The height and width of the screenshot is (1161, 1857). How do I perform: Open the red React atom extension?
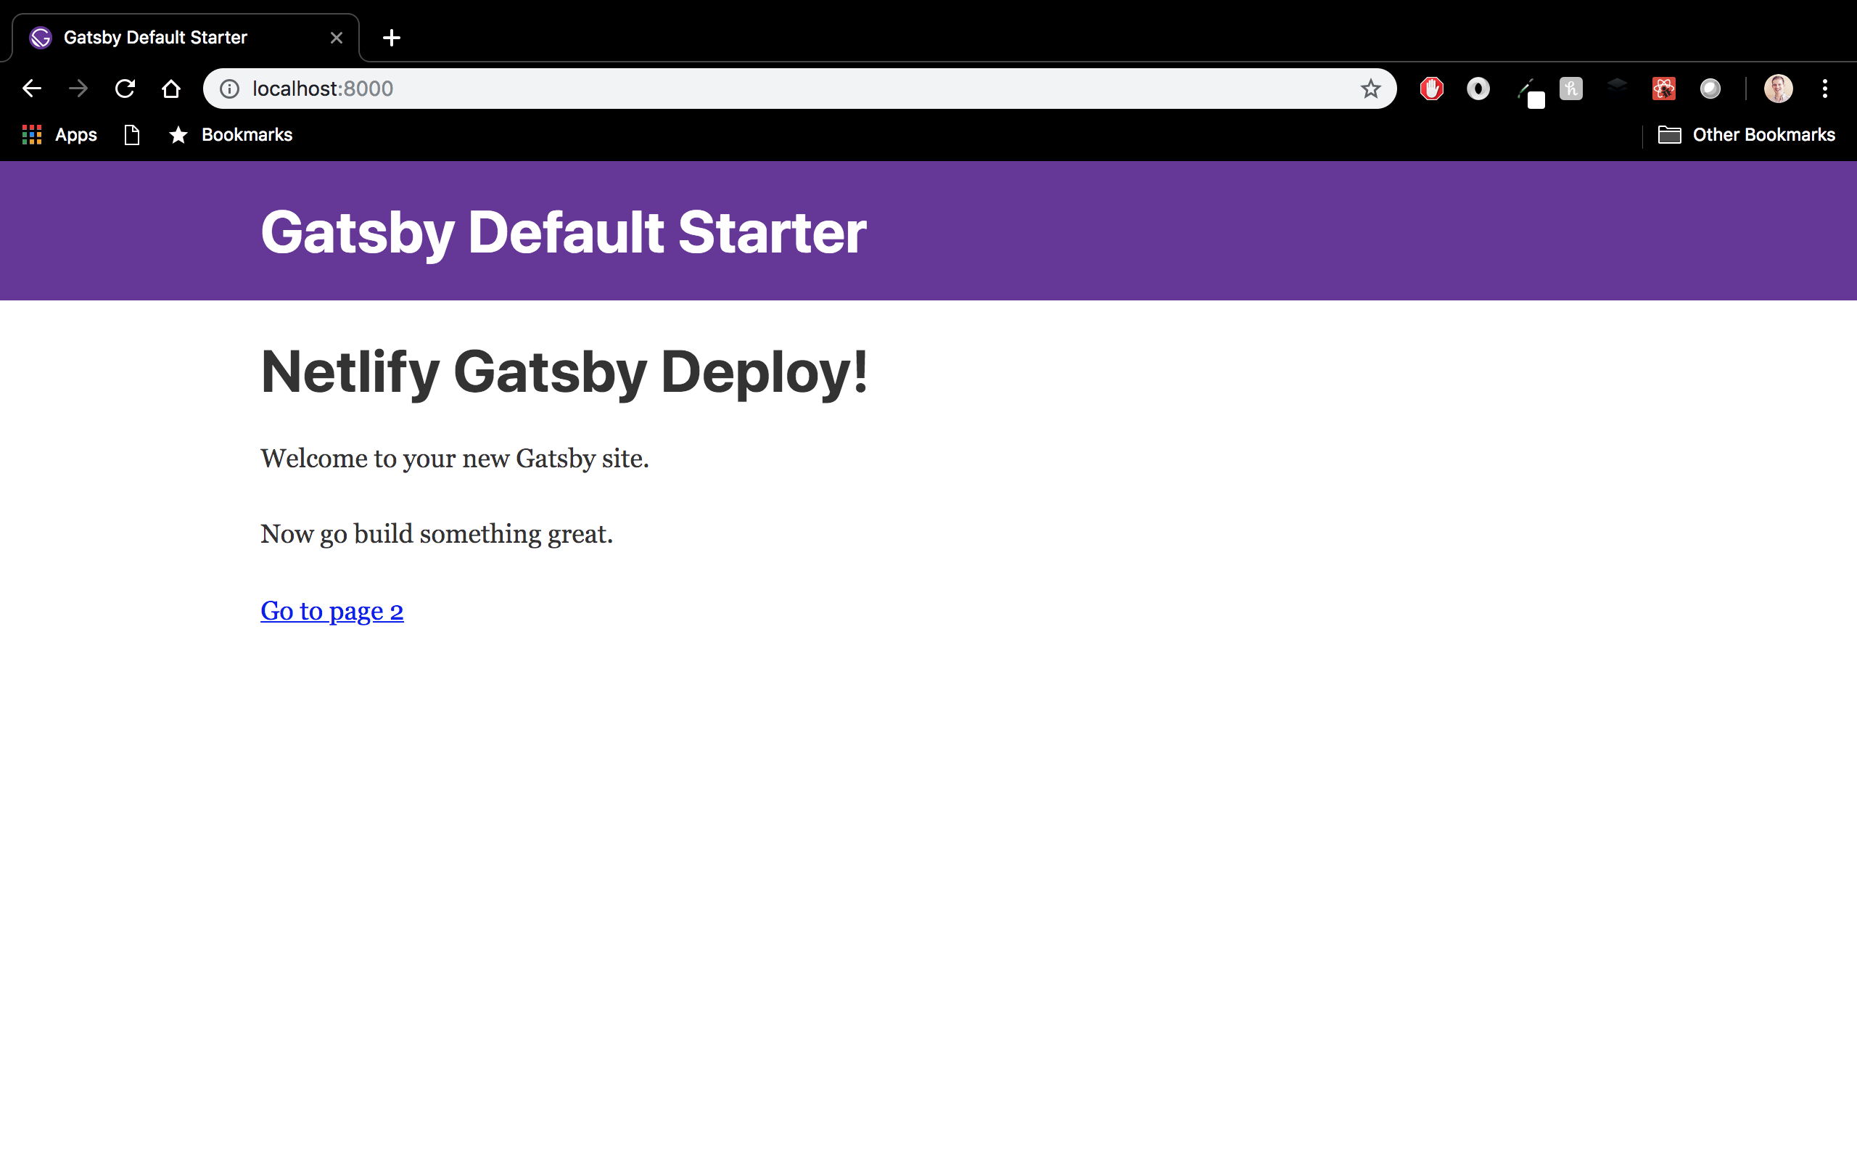click(x=1663, y=89)
